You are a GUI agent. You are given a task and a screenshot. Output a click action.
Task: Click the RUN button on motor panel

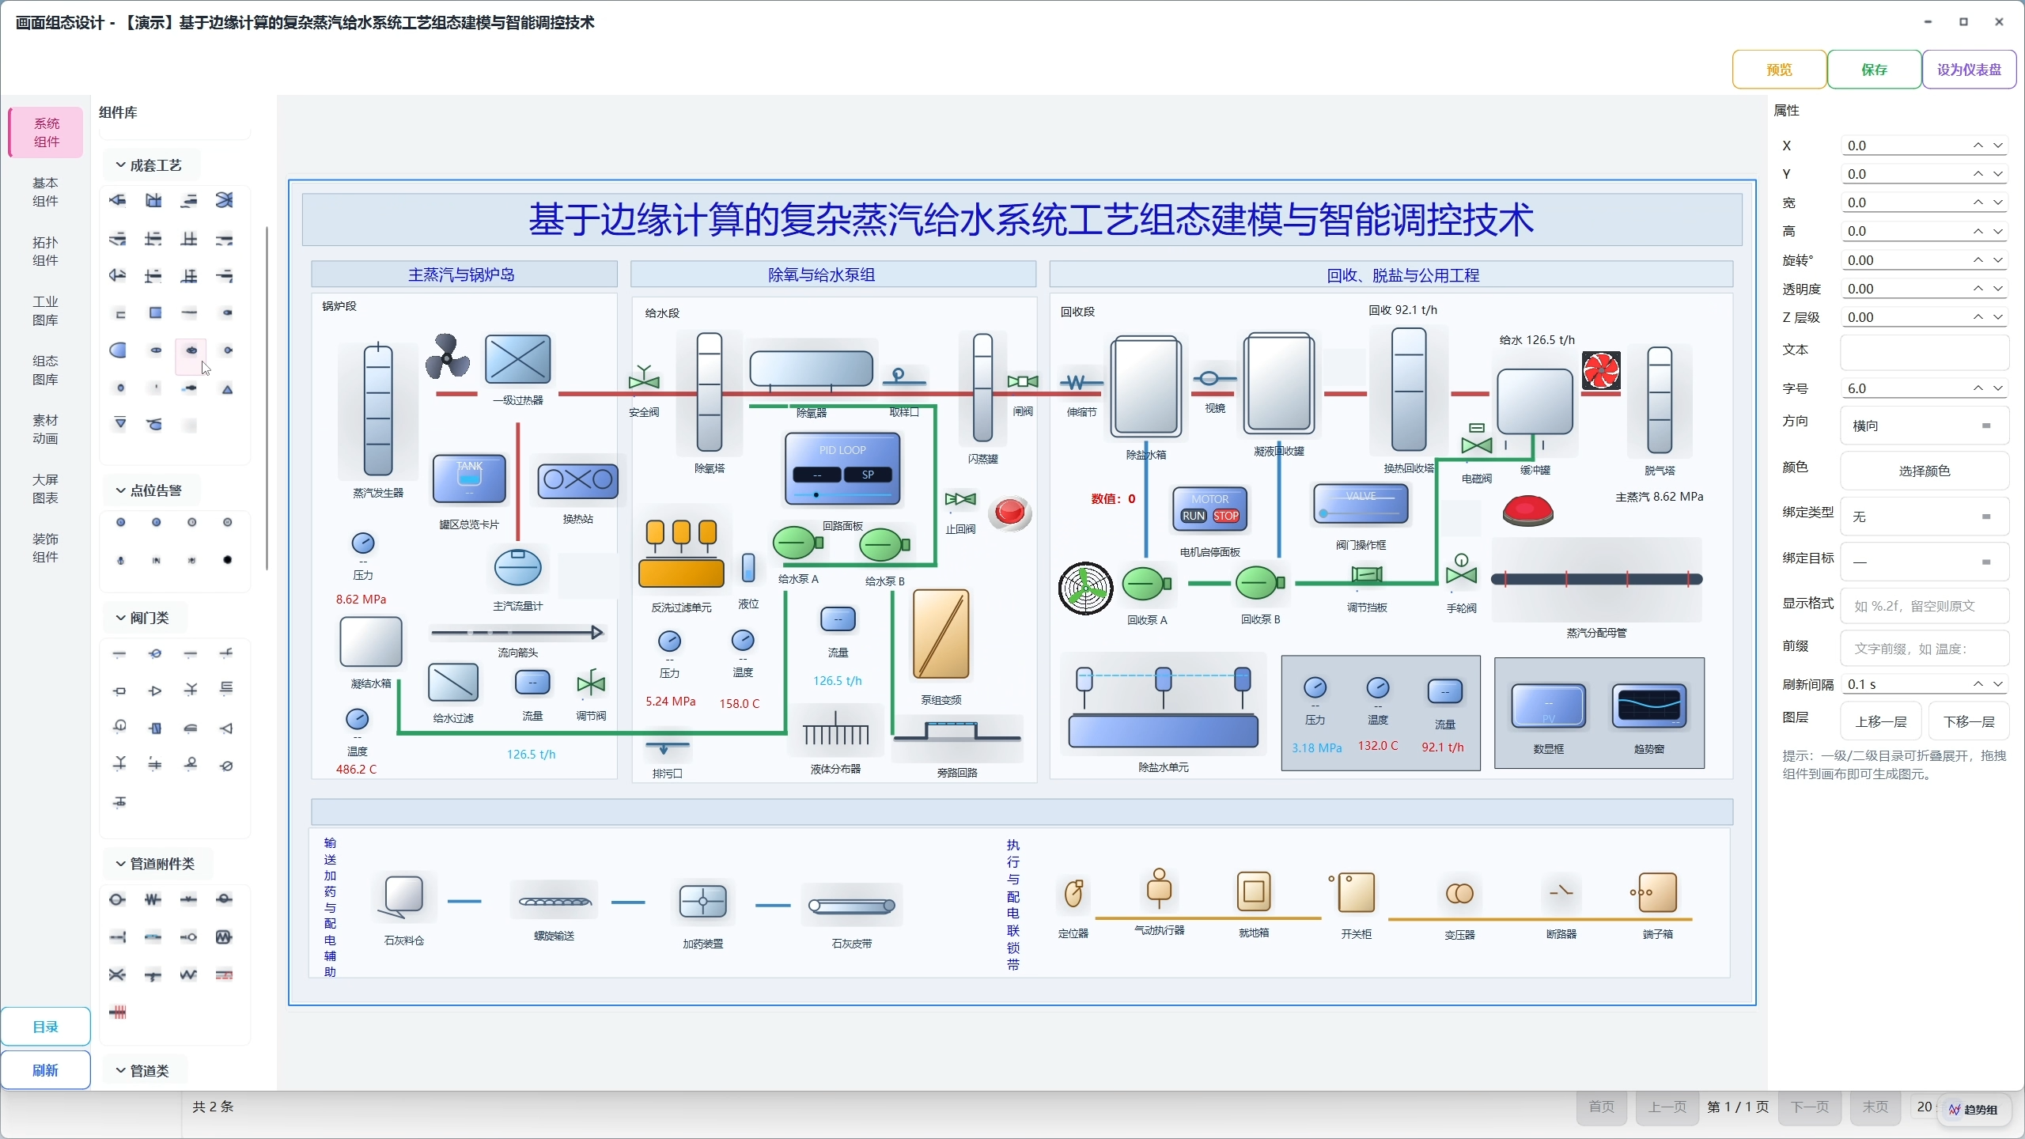click(1194, 516)
